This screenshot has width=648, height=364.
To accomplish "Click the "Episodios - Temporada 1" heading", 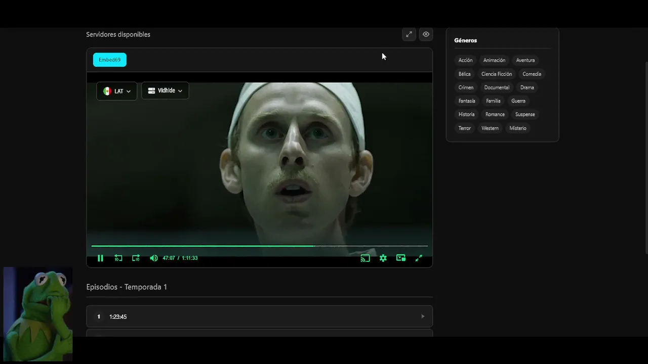I will tap(127, 287).
